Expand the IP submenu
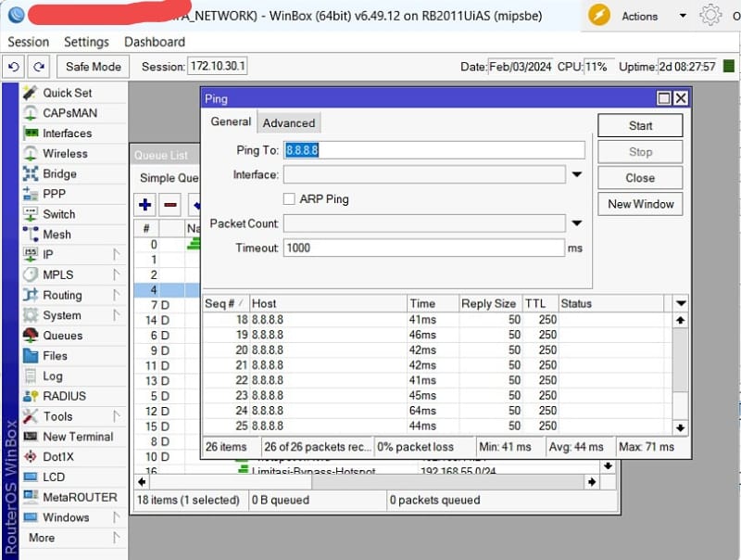 click(117, 254)
